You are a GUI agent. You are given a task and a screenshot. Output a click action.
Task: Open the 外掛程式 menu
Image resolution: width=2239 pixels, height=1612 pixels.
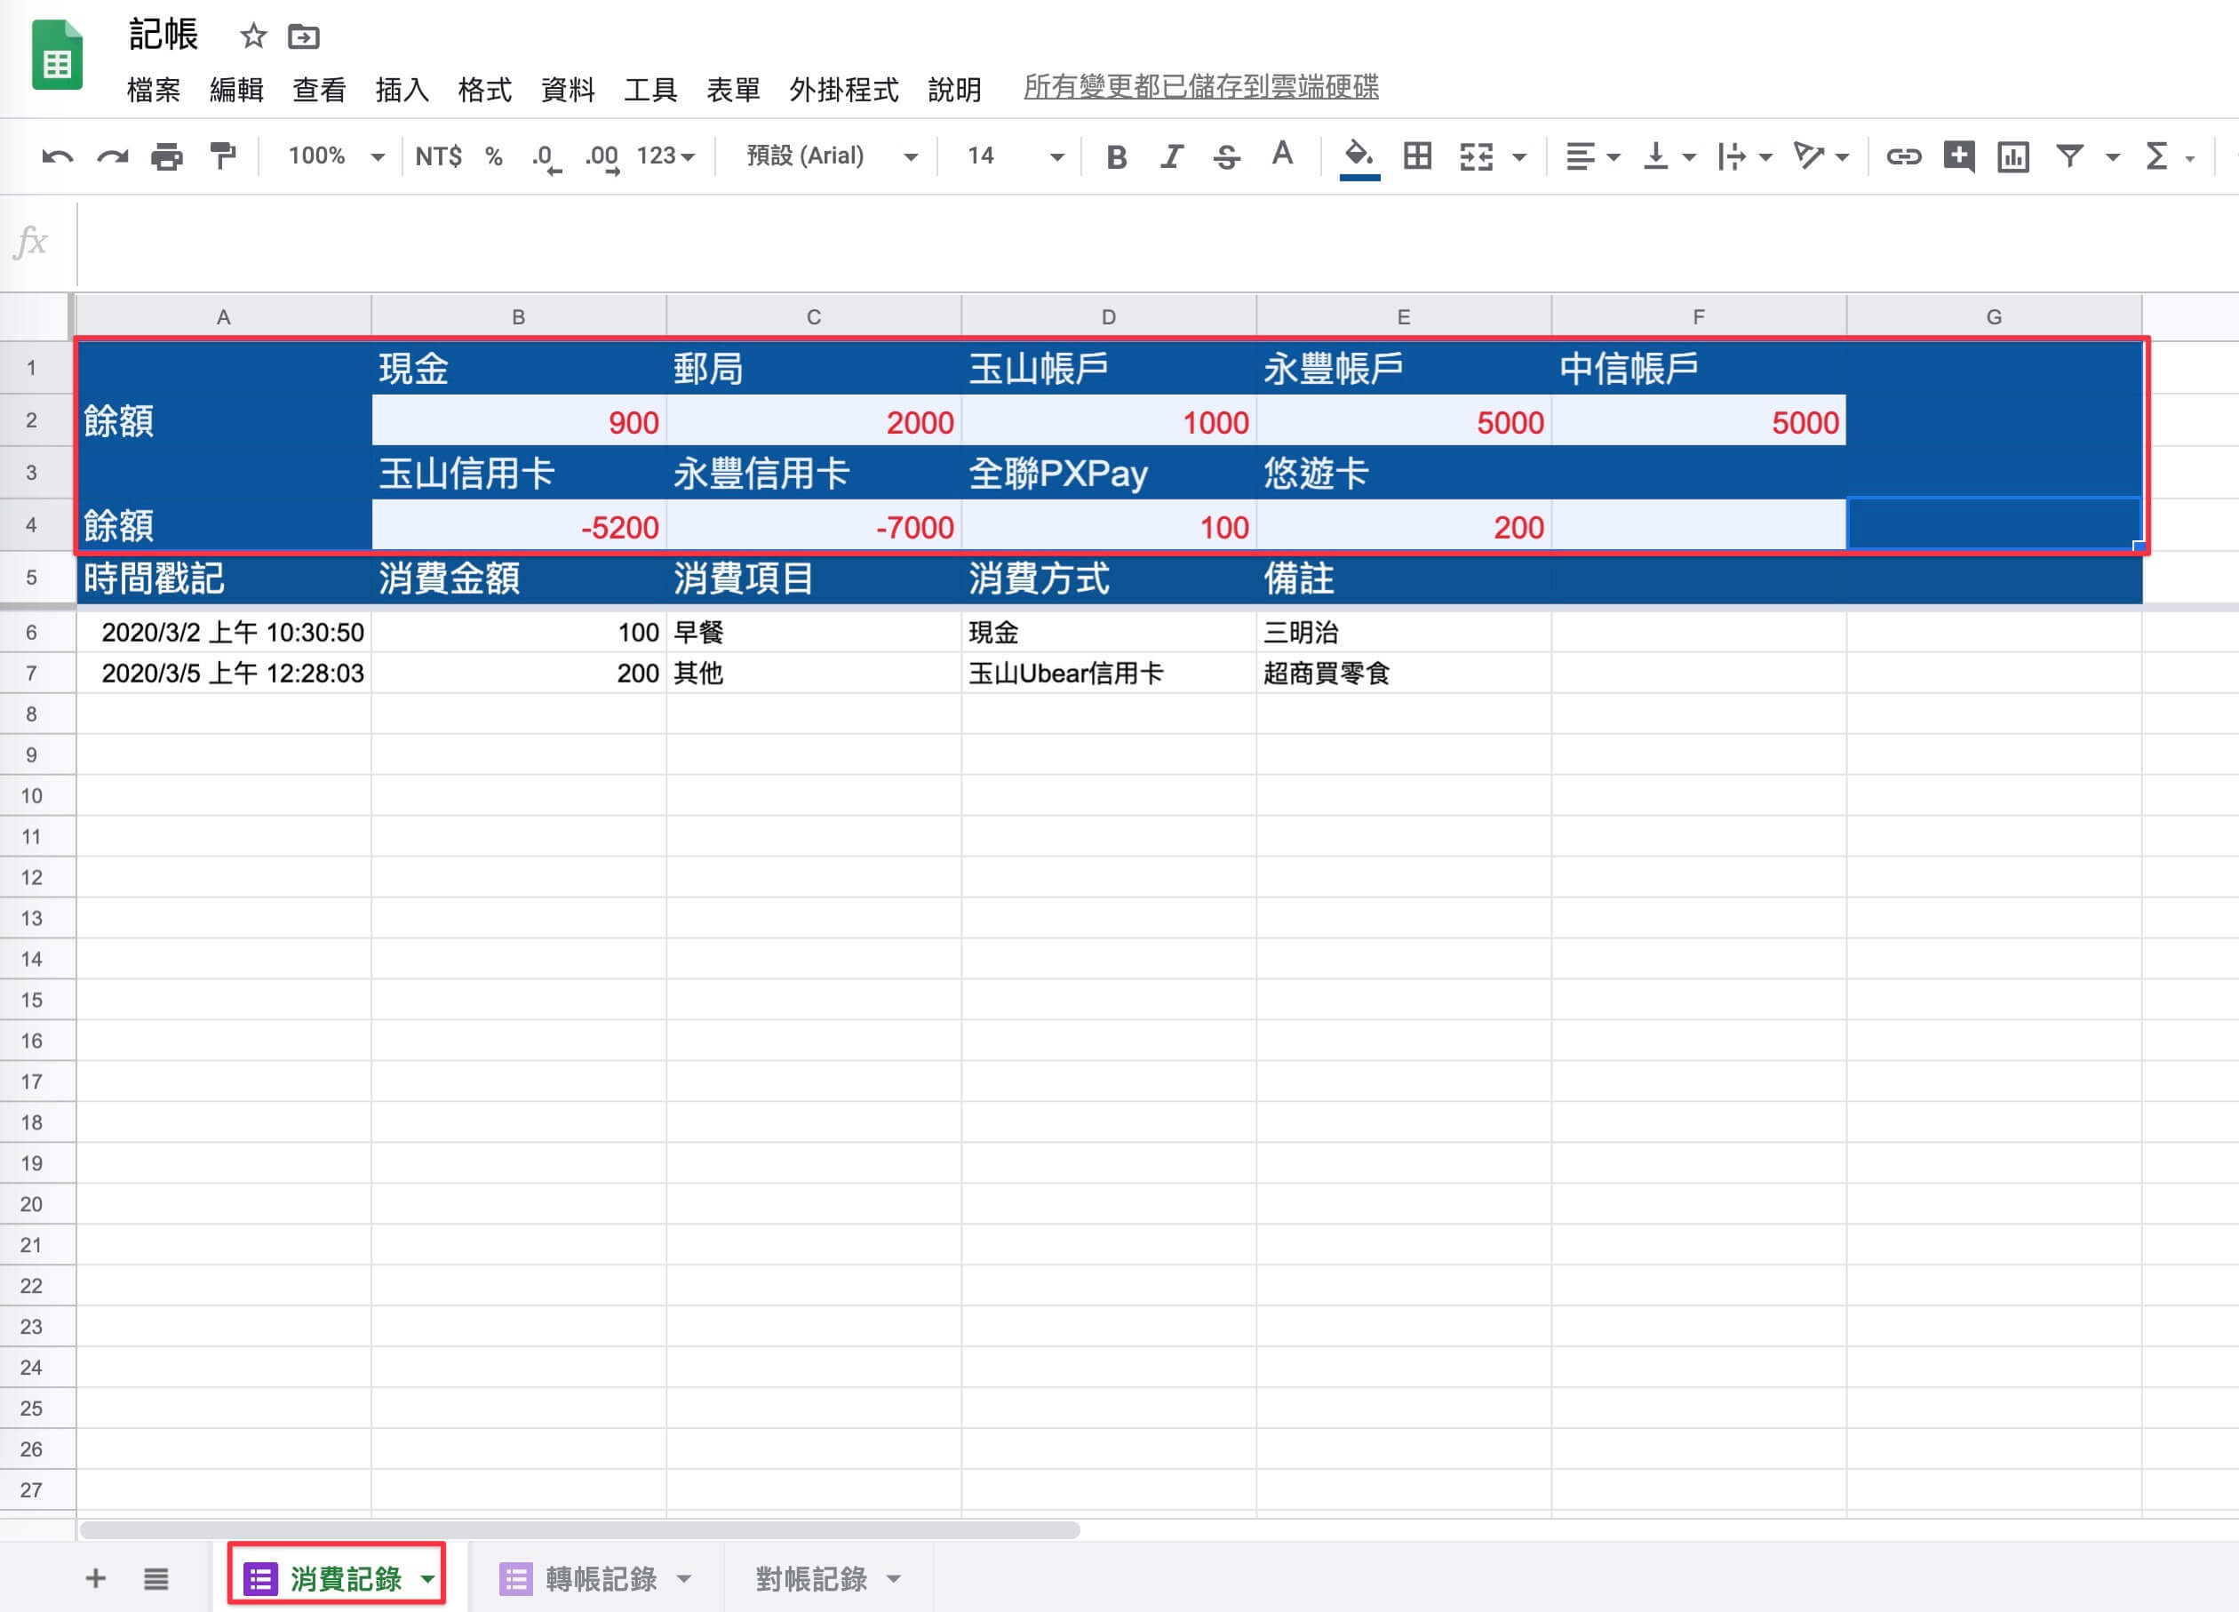[844, 90]
